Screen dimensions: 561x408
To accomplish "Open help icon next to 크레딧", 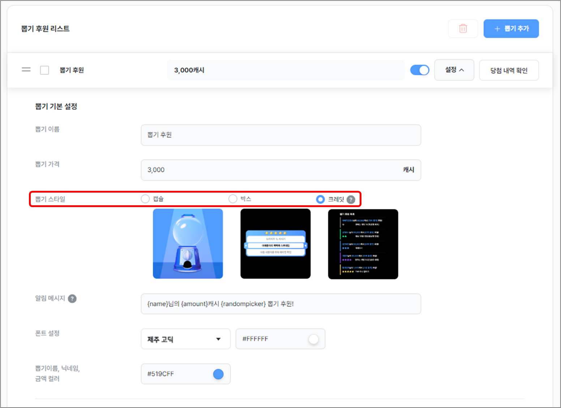I will coord(351,199).
